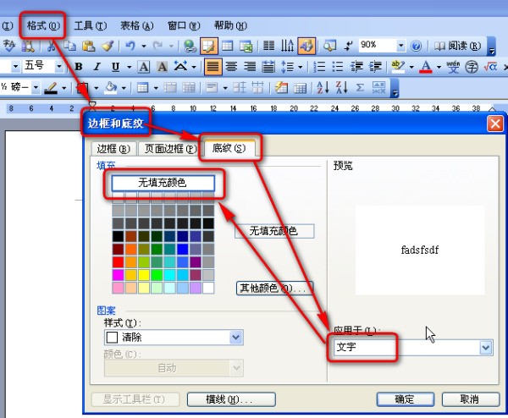508x418 pixels.
Task: Open the 表格 (Table) menu
Action: click(136, 25)
